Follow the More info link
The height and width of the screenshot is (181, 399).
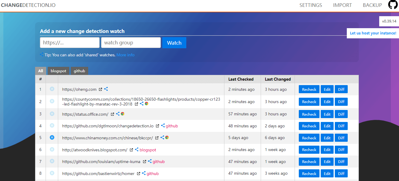(x=125, y=55)
